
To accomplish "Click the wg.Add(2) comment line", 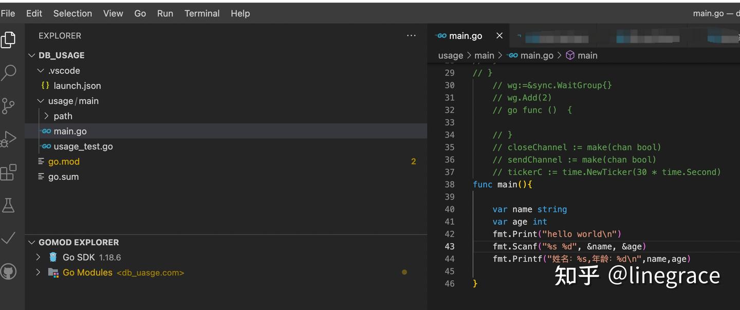I will pyautogui.click(x=522, y=97).
